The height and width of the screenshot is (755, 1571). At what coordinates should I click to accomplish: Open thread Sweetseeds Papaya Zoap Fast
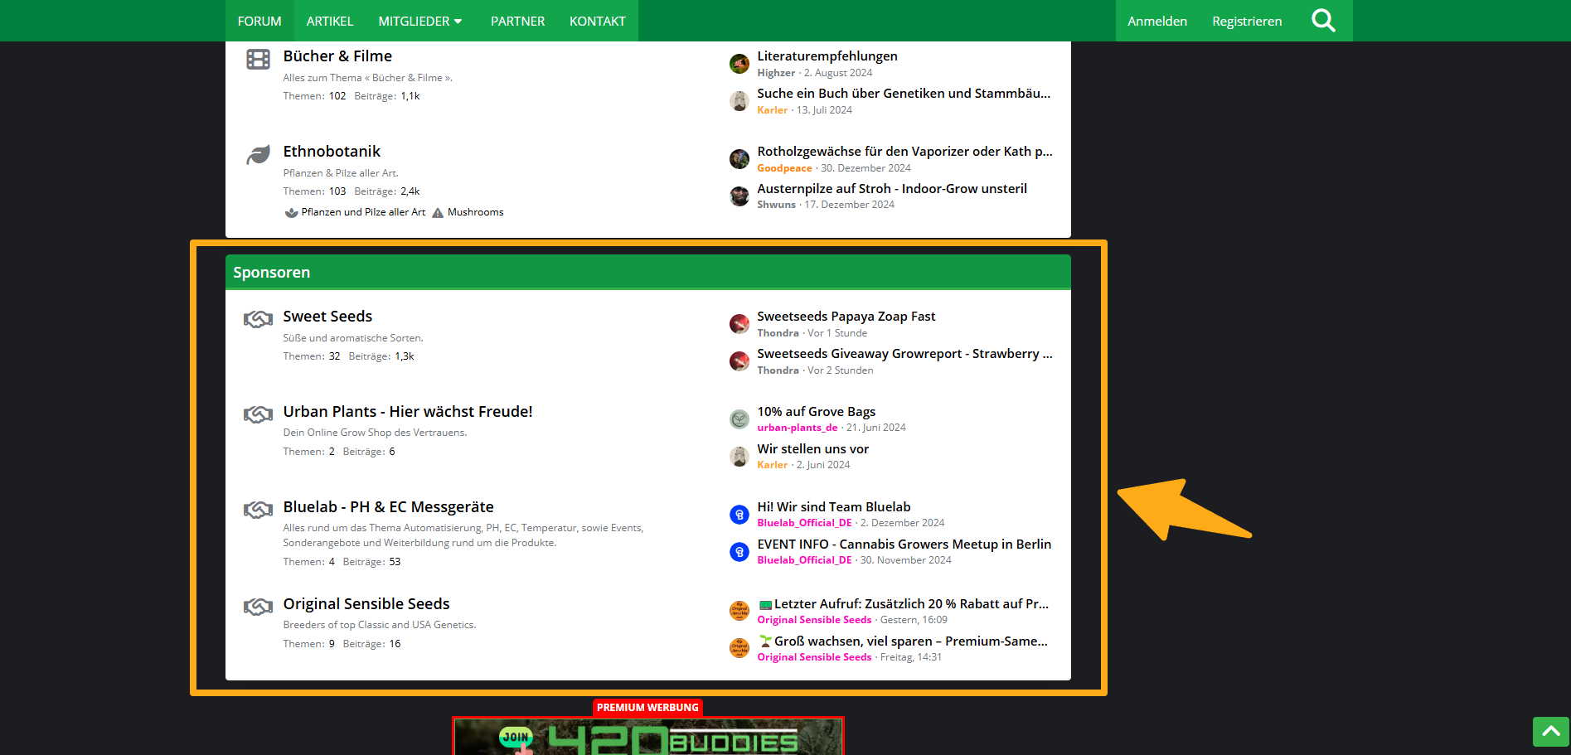(x=846, y=317)
